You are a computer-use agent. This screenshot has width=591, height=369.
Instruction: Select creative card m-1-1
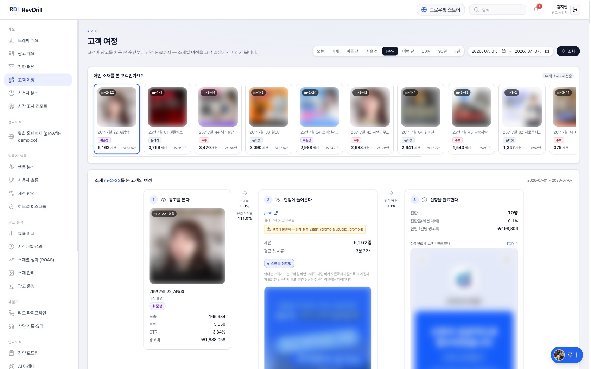[x=167, y=119]
